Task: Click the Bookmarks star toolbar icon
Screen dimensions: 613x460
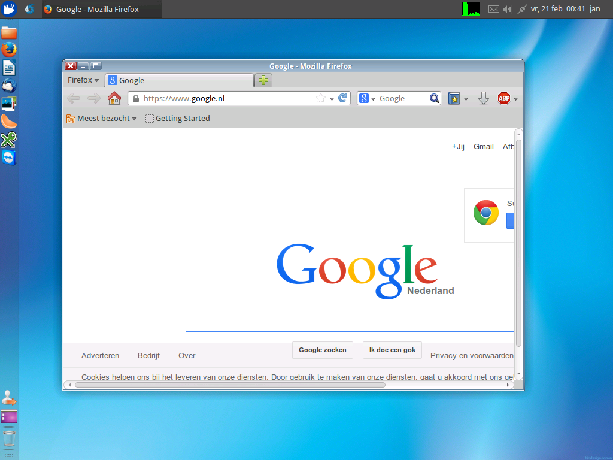Action: (454, 99)
